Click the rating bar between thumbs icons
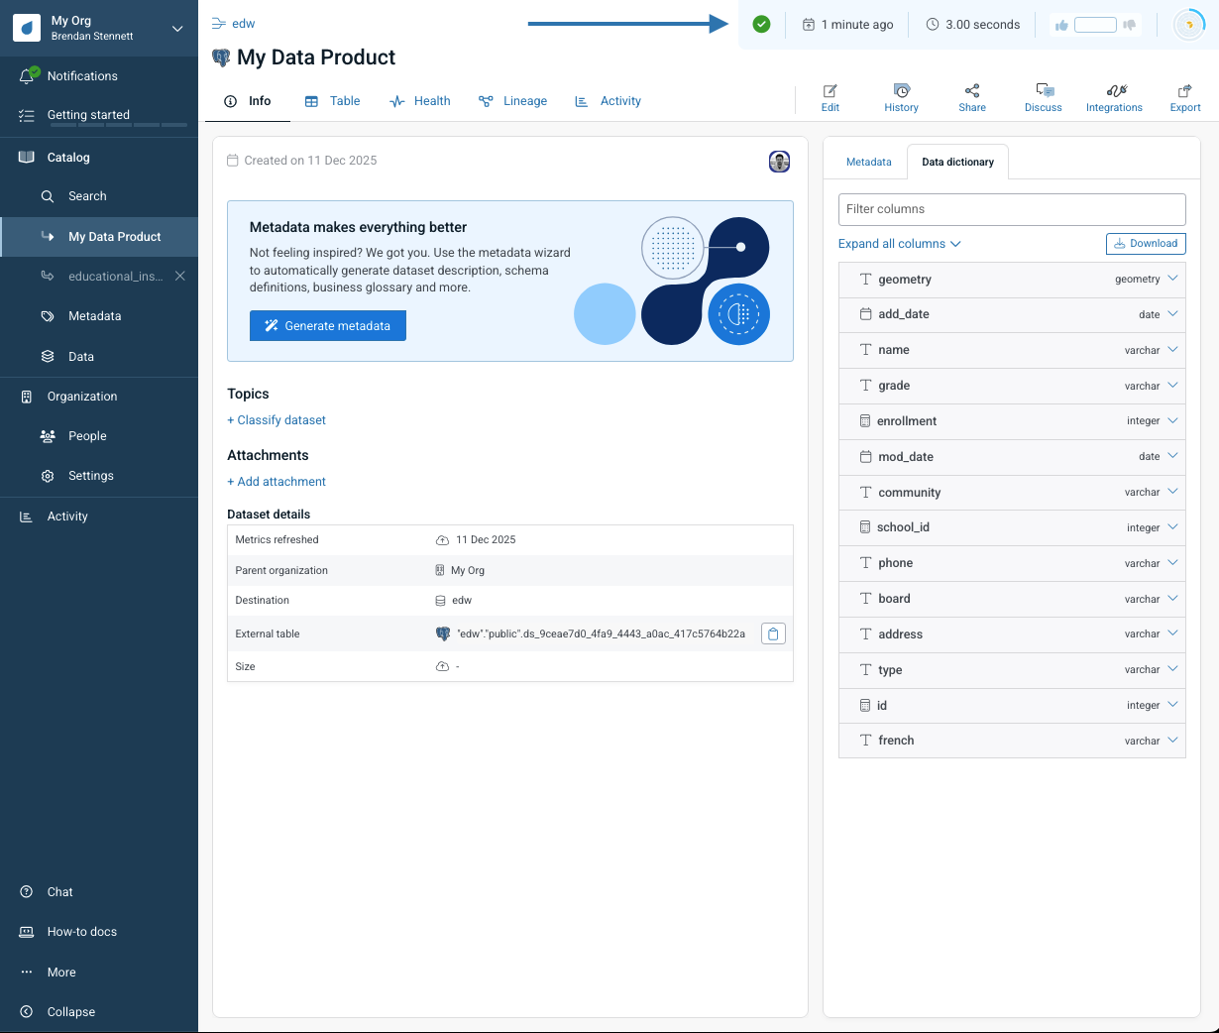Image resolution: width=1219 pixels, height=1033 pixels. point(1095,25)
